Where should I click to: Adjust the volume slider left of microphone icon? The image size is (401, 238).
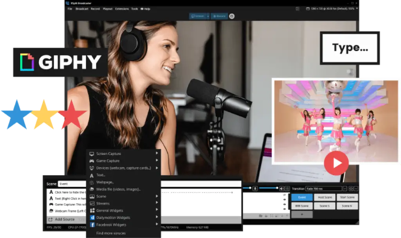pyautogui.click(x=247, y=188)
